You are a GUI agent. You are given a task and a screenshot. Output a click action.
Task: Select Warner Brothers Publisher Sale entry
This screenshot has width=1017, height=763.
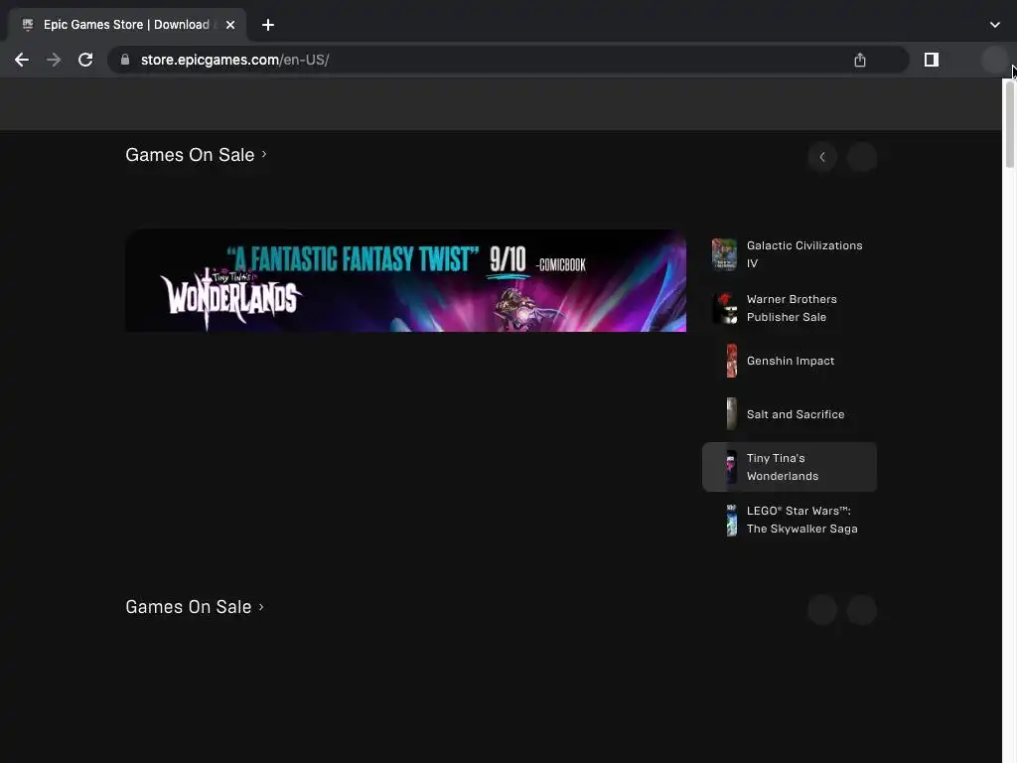[790, 308]
